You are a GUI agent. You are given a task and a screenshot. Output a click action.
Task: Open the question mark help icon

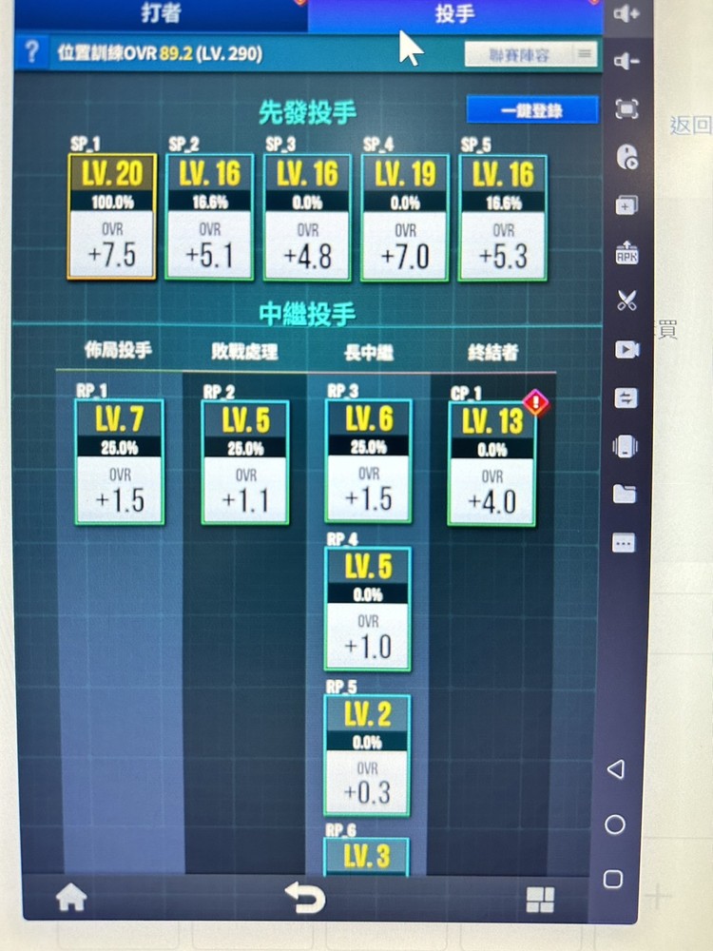pyautogui.click(x=31, y=52)
